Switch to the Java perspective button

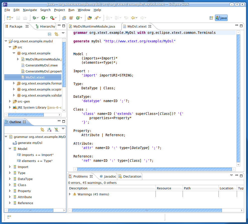click(x=221, y=18)
